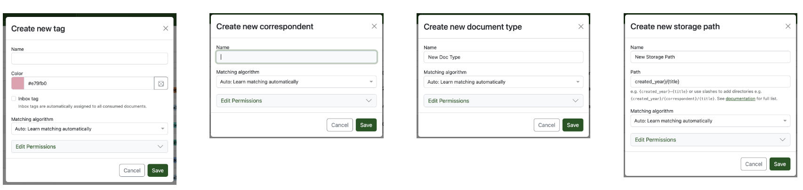Open the storage path Matching algorithm dropdown
The image size is (803, 190).
pyautogui.click(x=710, y=121)
